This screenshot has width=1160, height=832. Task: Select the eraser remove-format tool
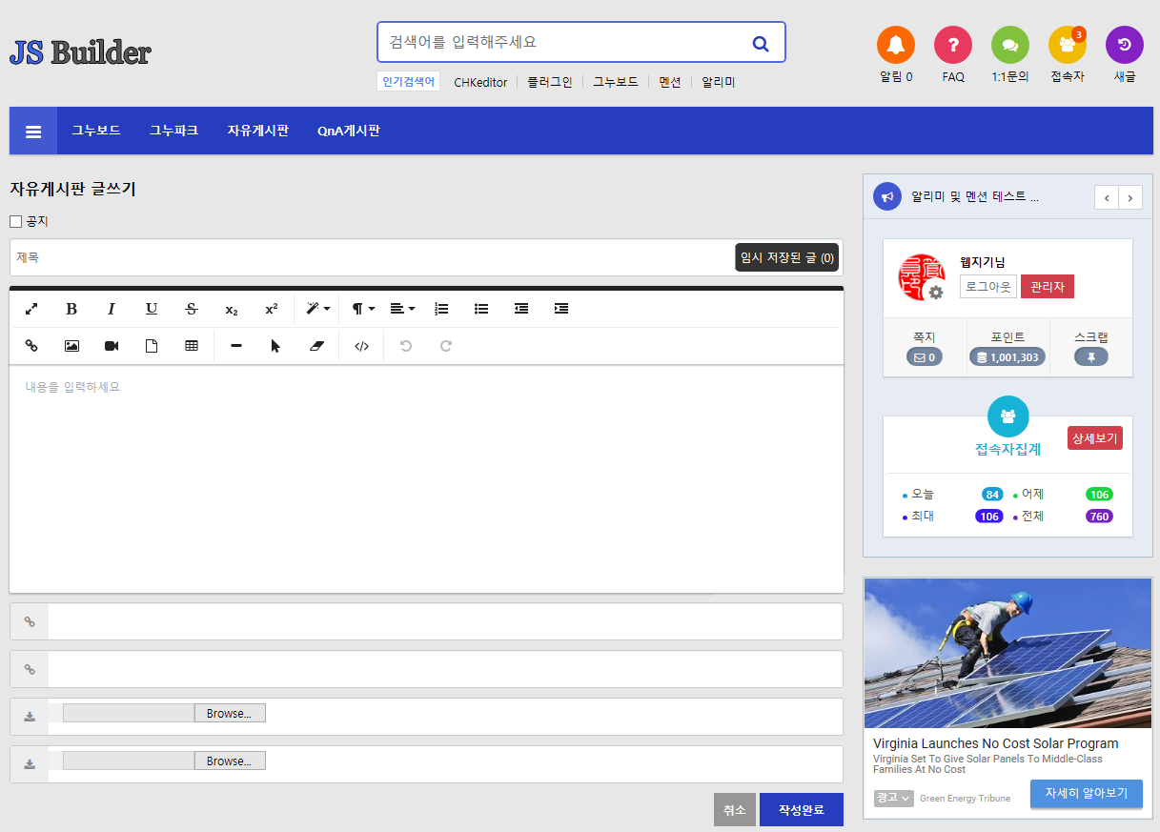(x=317, y=346)
